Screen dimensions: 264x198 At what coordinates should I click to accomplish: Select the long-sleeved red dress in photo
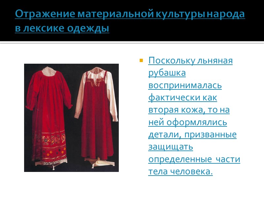(49, 115)
